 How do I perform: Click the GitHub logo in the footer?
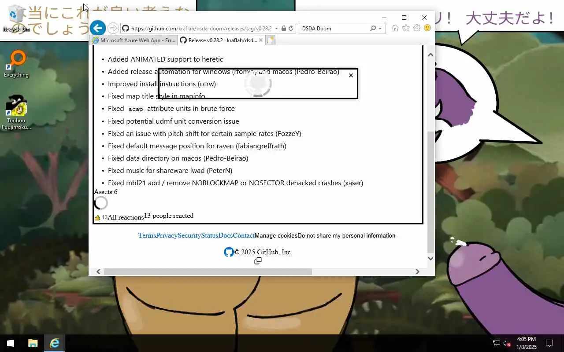pos(229,252)
